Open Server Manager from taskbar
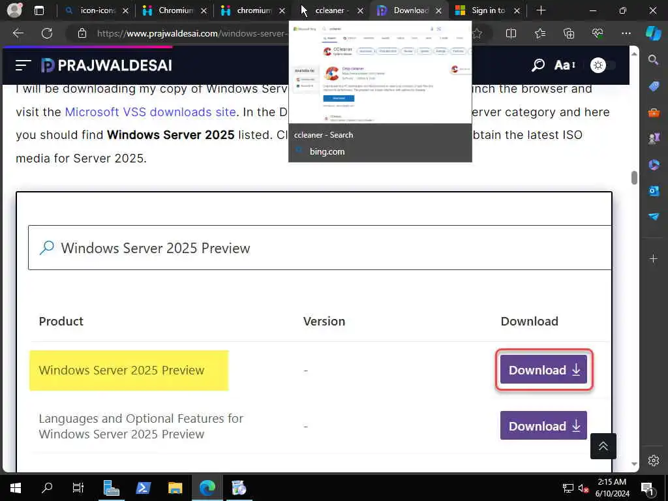 (111, 488)
